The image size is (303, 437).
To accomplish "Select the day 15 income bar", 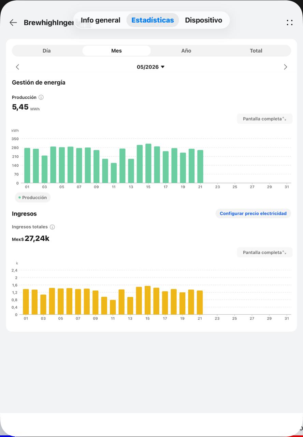I will [147, 300].
